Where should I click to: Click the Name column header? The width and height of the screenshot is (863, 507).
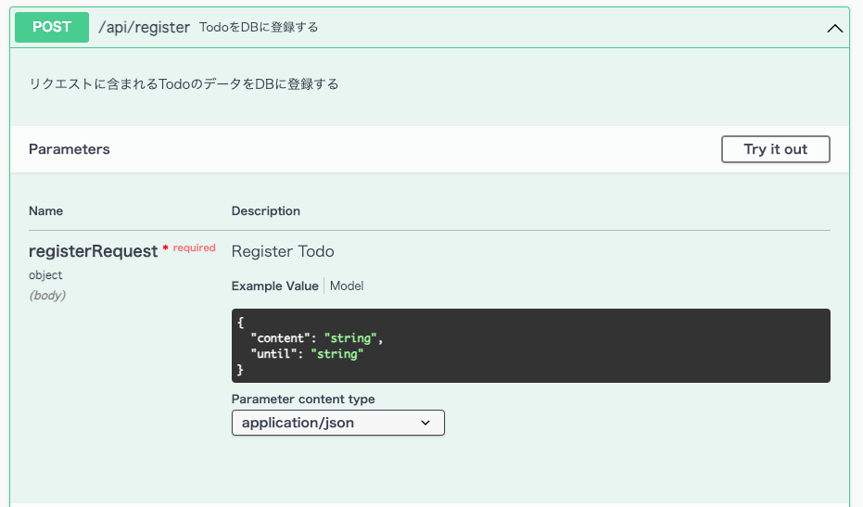pyautogui.click(x=45, y=210)
